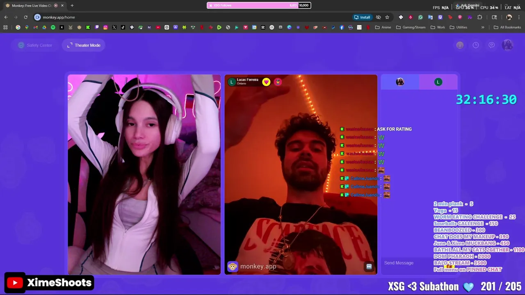The image size is (525, 295).
Task: Open the tab search icon in toolbar
Action: pos(494,17)
